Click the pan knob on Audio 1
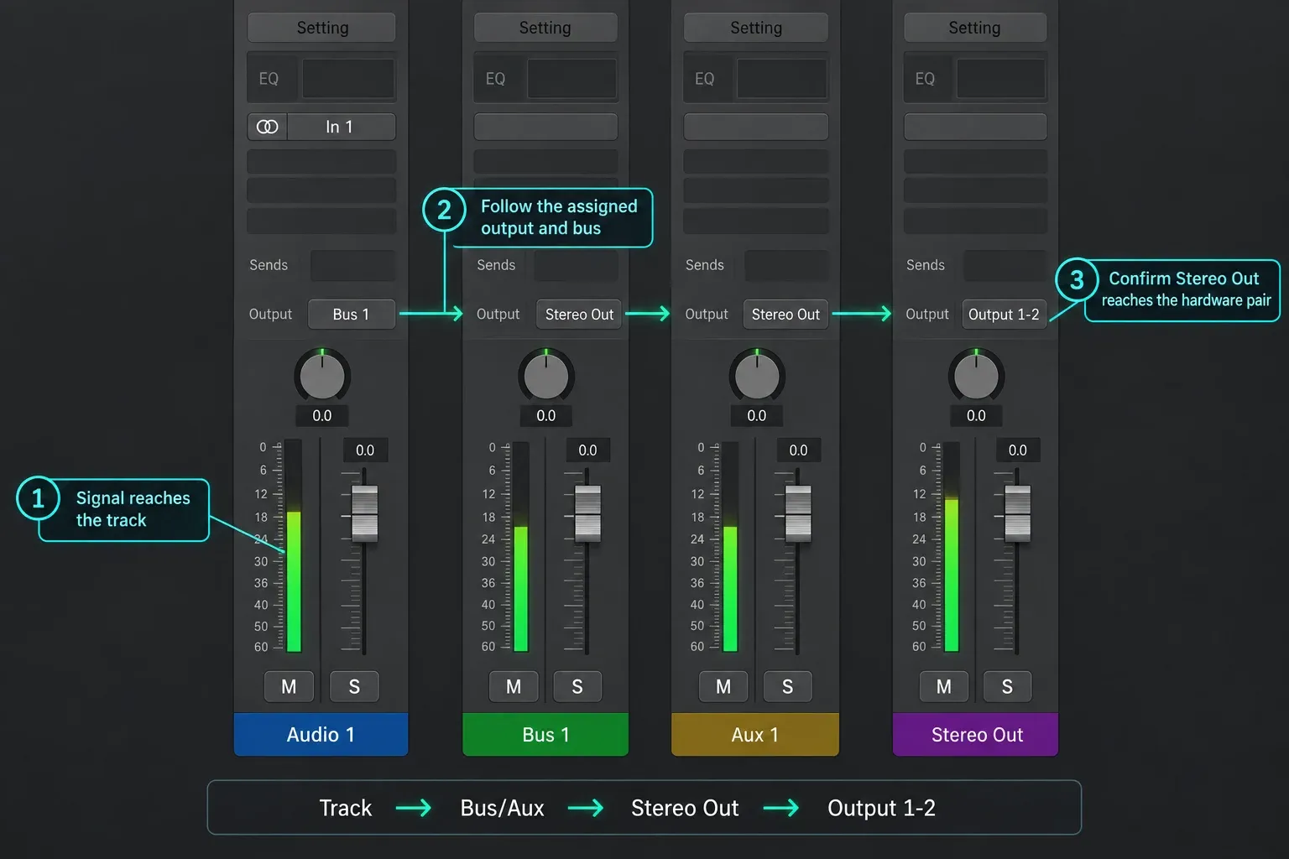This screenshot has height=859, width=1289. tap(322, 376)
